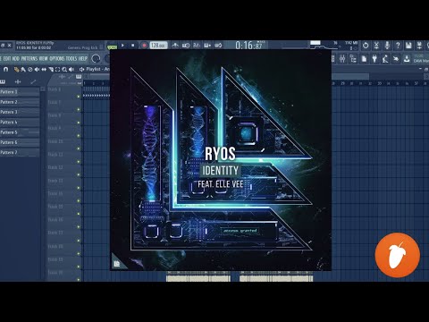Click the microphone recording icon
This screenshot has height=322, width=429.
pyautogui.click(x=387, y=46)
